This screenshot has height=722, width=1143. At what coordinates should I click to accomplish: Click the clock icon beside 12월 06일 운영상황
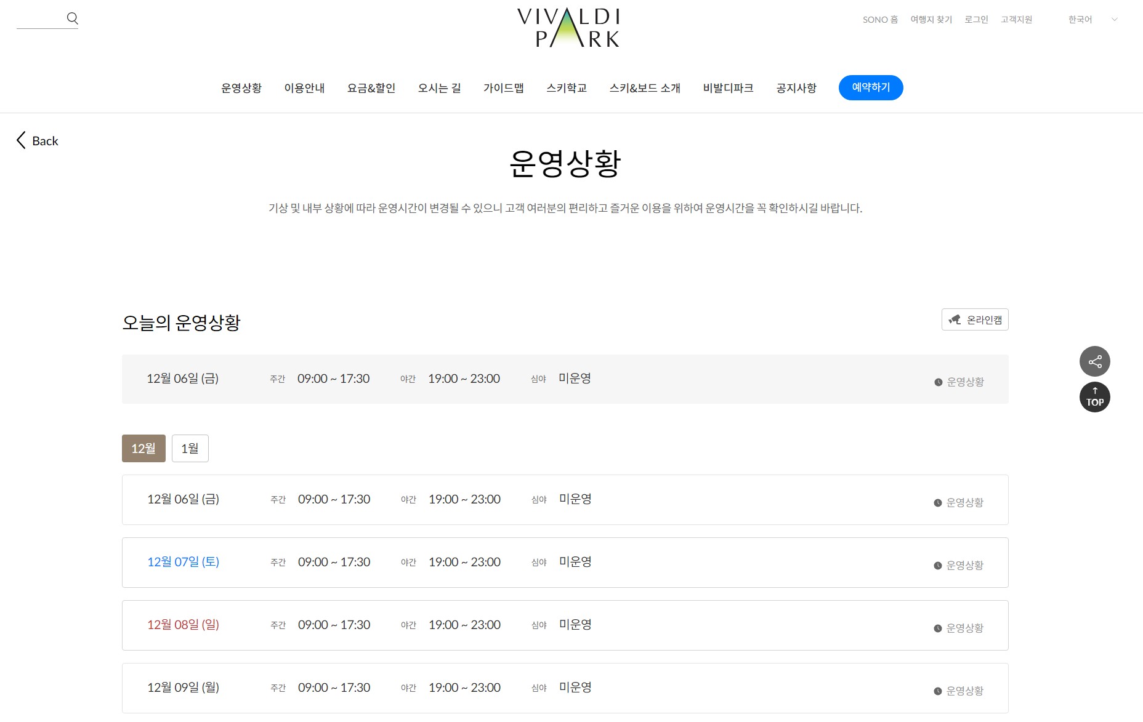click(937, 382)
